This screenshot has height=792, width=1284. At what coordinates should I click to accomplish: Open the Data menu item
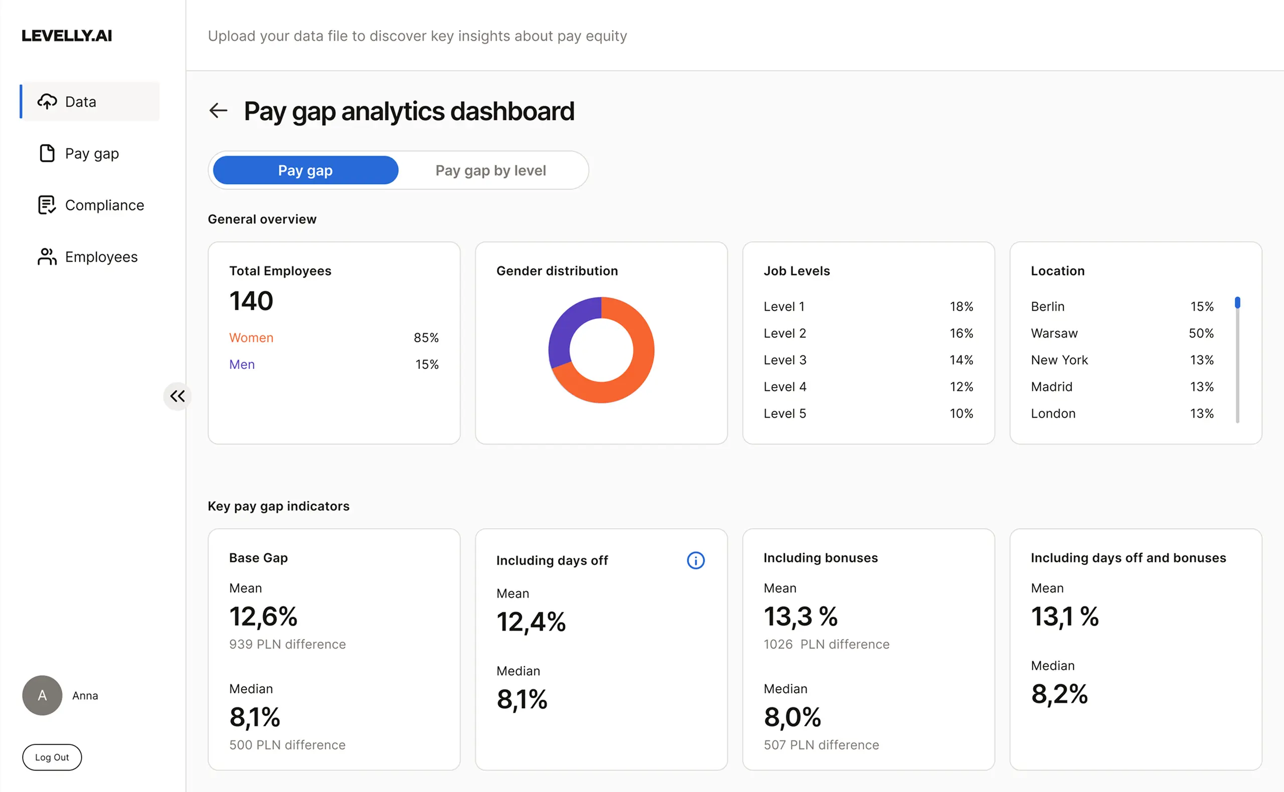pos(90,102)
